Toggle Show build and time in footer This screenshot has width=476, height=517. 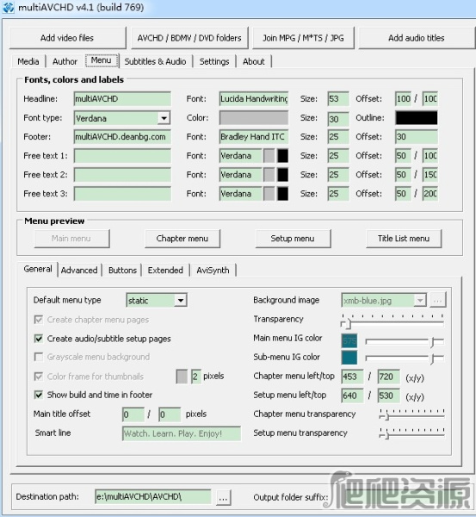coord(39,395)
